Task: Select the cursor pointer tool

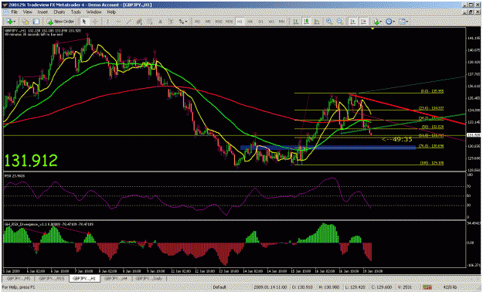Action: click(x=83, y=22)
